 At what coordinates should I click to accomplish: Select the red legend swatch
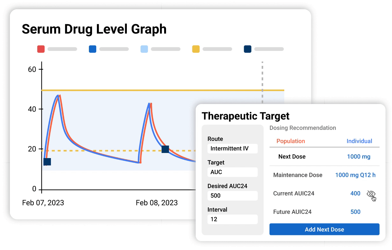click(40, 49)
